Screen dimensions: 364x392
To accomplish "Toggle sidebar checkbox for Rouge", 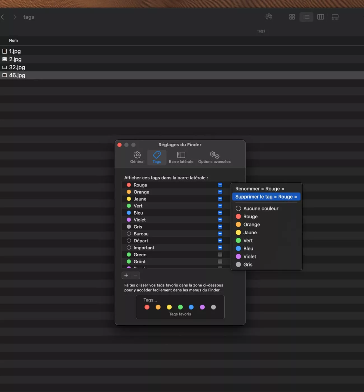I will [220, 185].
